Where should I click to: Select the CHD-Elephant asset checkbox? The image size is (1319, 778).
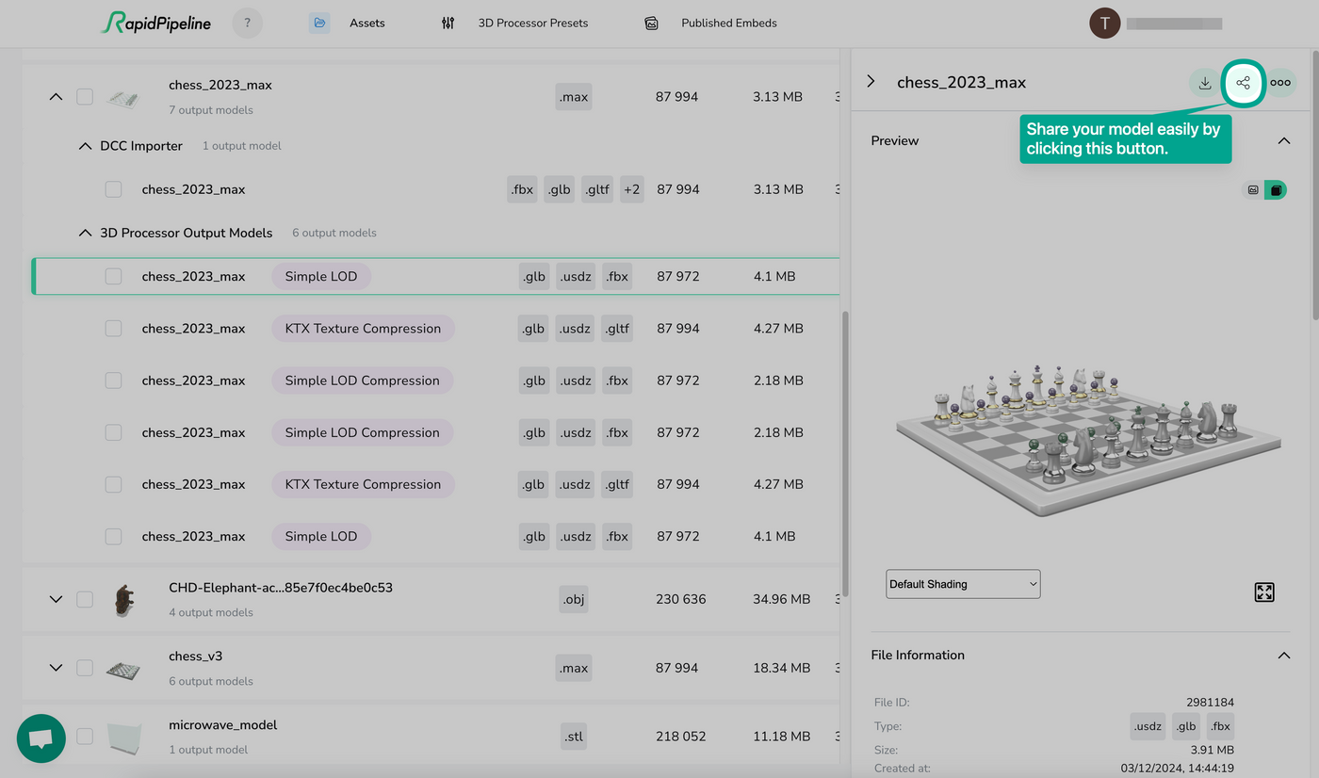coord(85,599)
